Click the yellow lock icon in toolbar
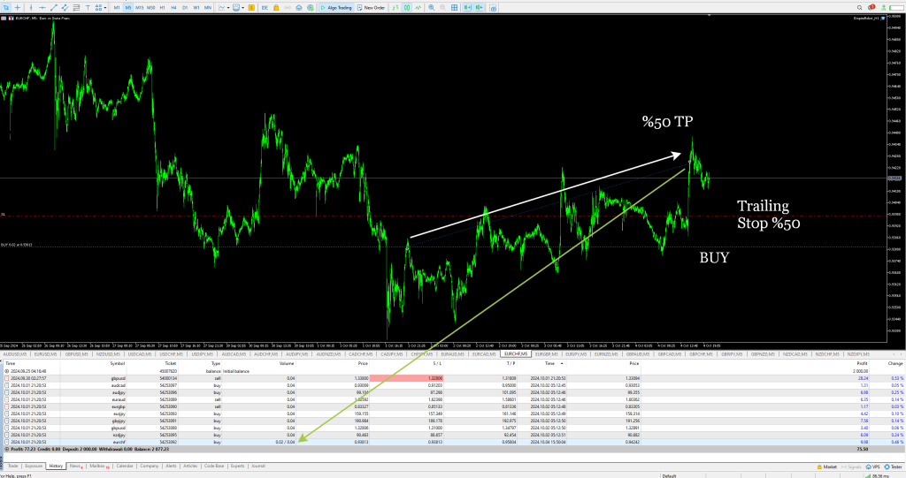 276,7
